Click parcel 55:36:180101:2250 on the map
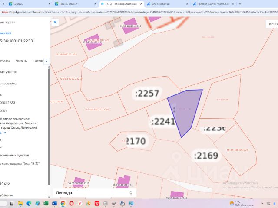278x208 pixels. [x=98, y=110]
